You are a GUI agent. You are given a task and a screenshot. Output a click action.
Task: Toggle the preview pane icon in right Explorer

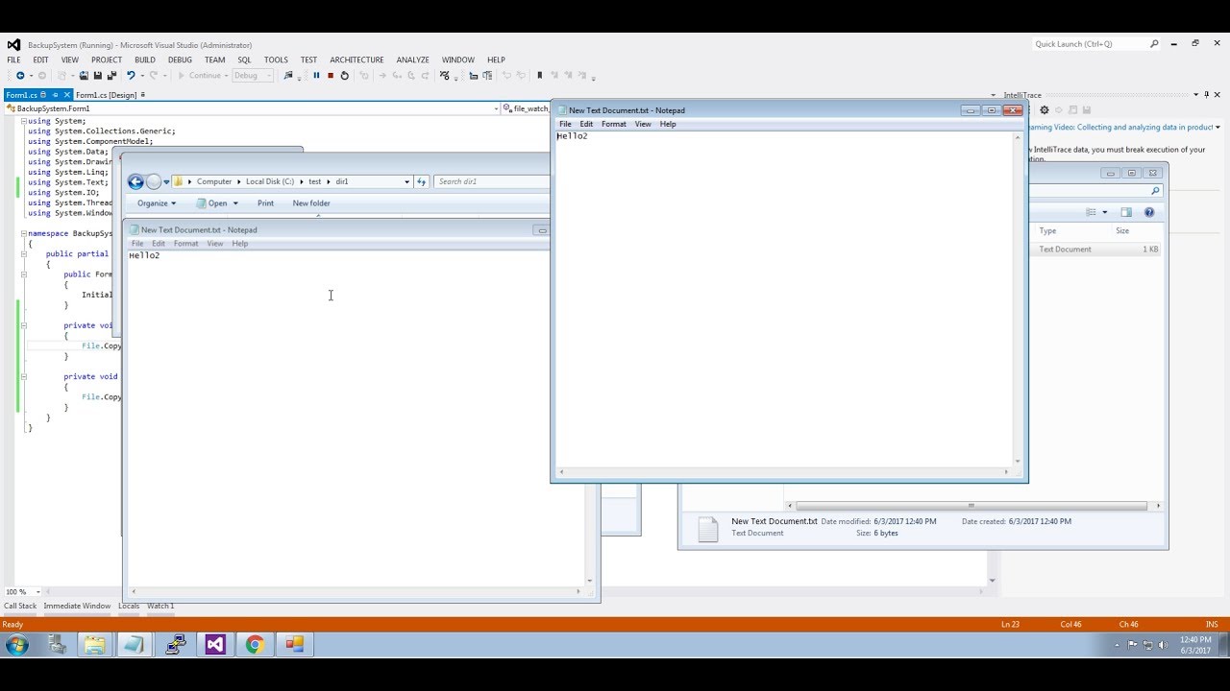[x=1126, y=212]
